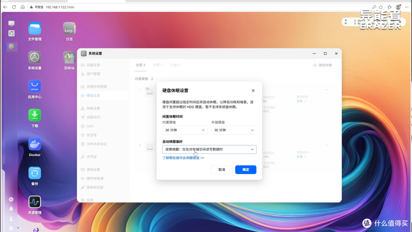Click the 正常 health status of disk 1
Viewport: 412px width, 232px height.
coord(301,101)
